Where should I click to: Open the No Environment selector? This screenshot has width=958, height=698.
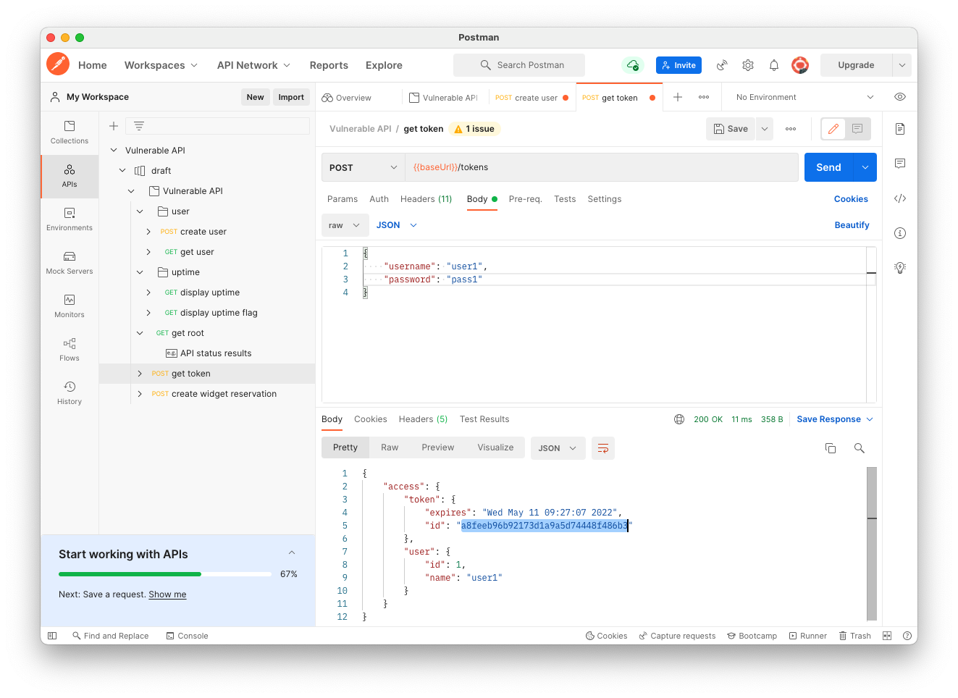tap(804, 97)
